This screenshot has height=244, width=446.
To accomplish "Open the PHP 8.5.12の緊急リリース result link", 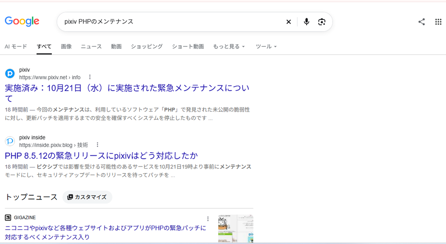I will click(x=101, y=156).
